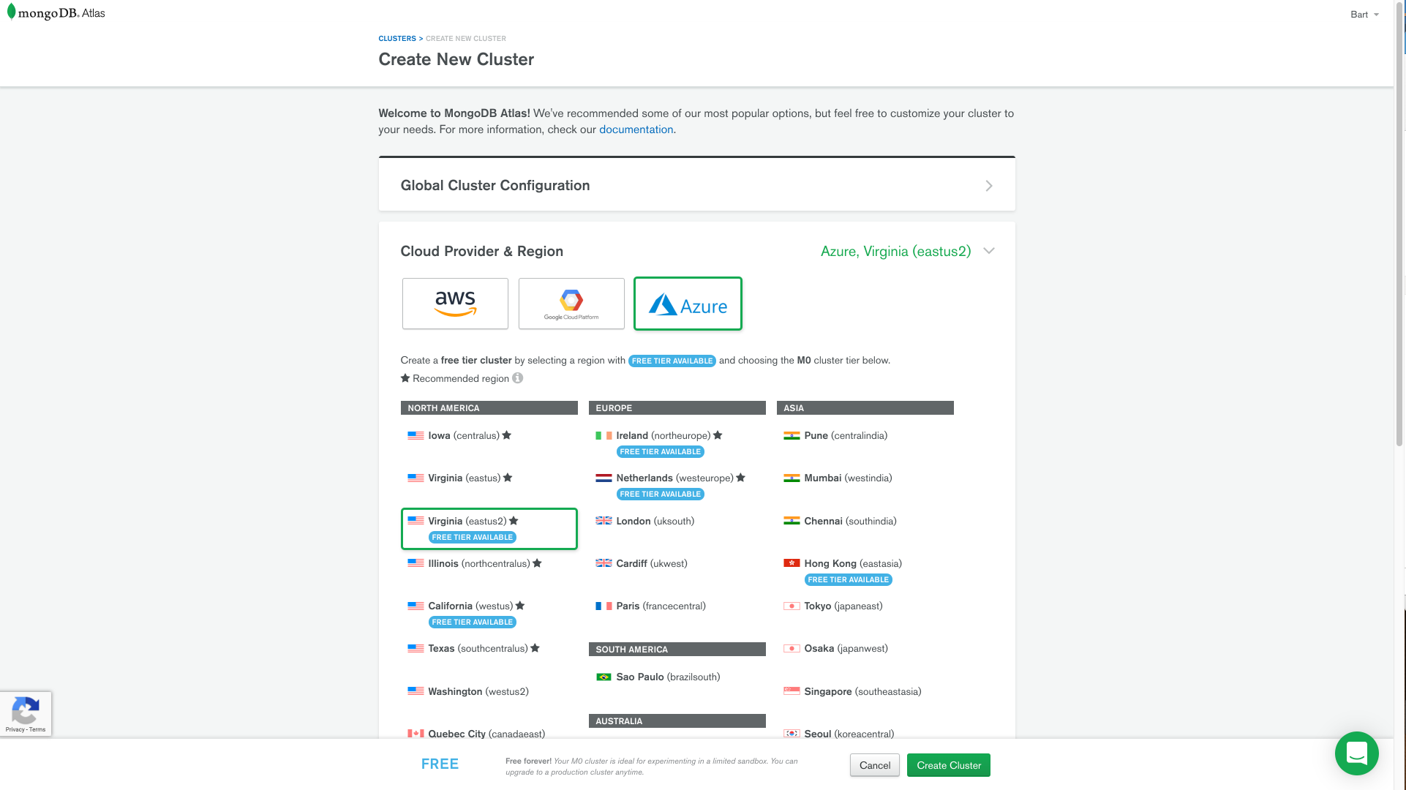
Task: Click the Europe region header
Action: tap(677, 408)
